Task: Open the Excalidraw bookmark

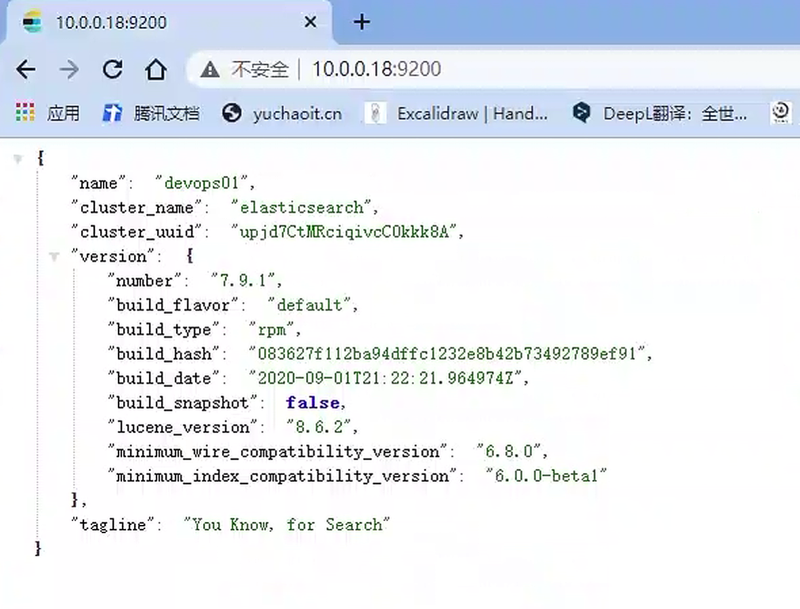Action: click(456, 113)
